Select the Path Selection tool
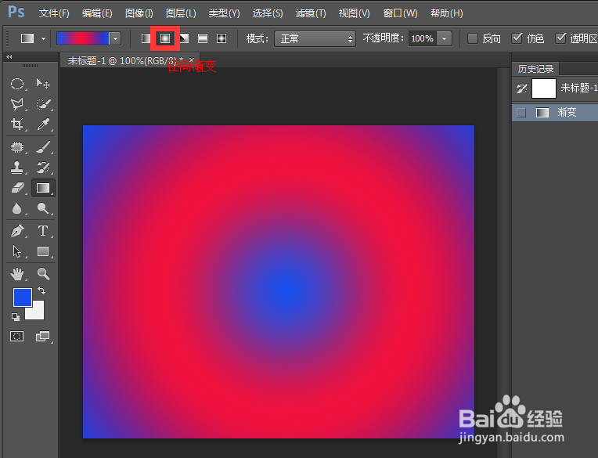This screenshot has width=598, height=458. 17,251
